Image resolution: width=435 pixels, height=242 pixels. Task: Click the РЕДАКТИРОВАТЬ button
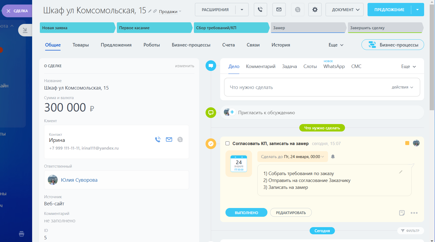[x=291, y=213]
